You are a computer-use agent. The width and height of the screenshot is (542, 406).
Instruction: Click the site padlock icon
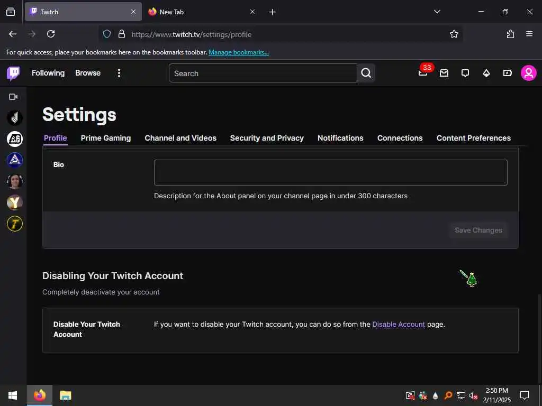coord(121,34)
